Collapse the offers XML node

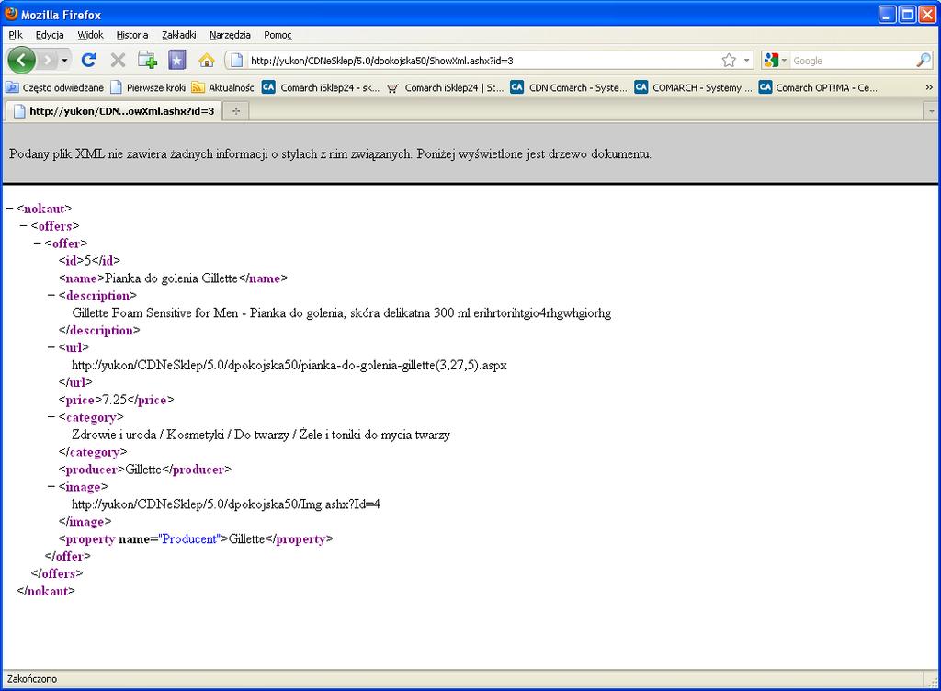[x=23, y=225]
